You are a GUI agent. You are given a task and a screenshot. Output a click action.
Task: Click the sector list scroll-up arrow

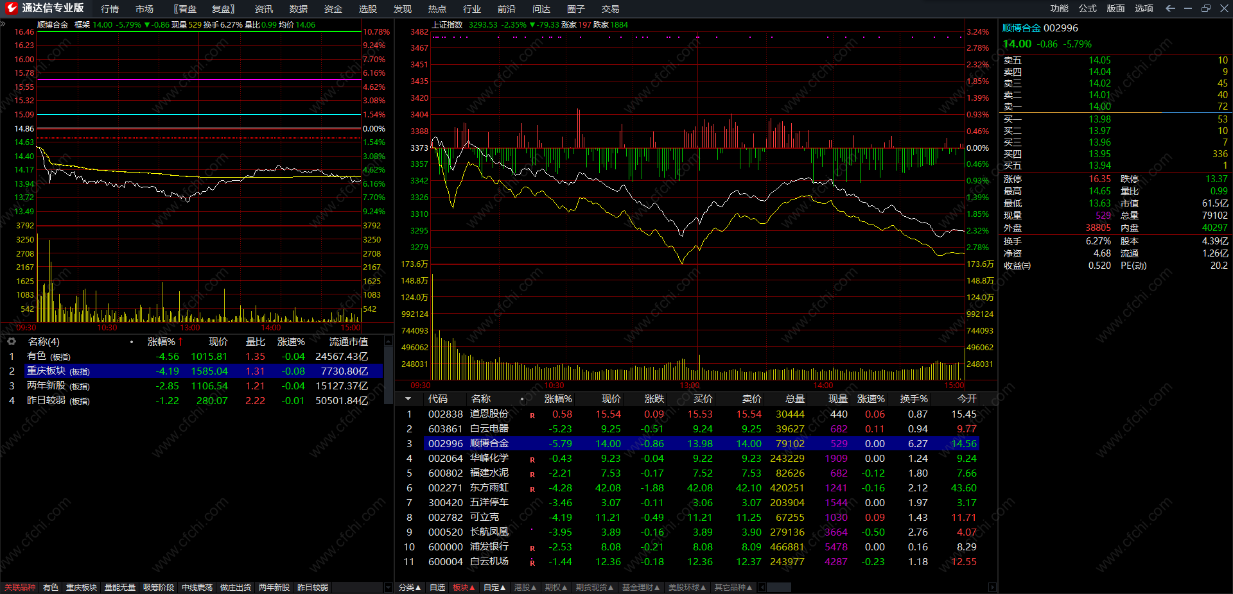388,341
